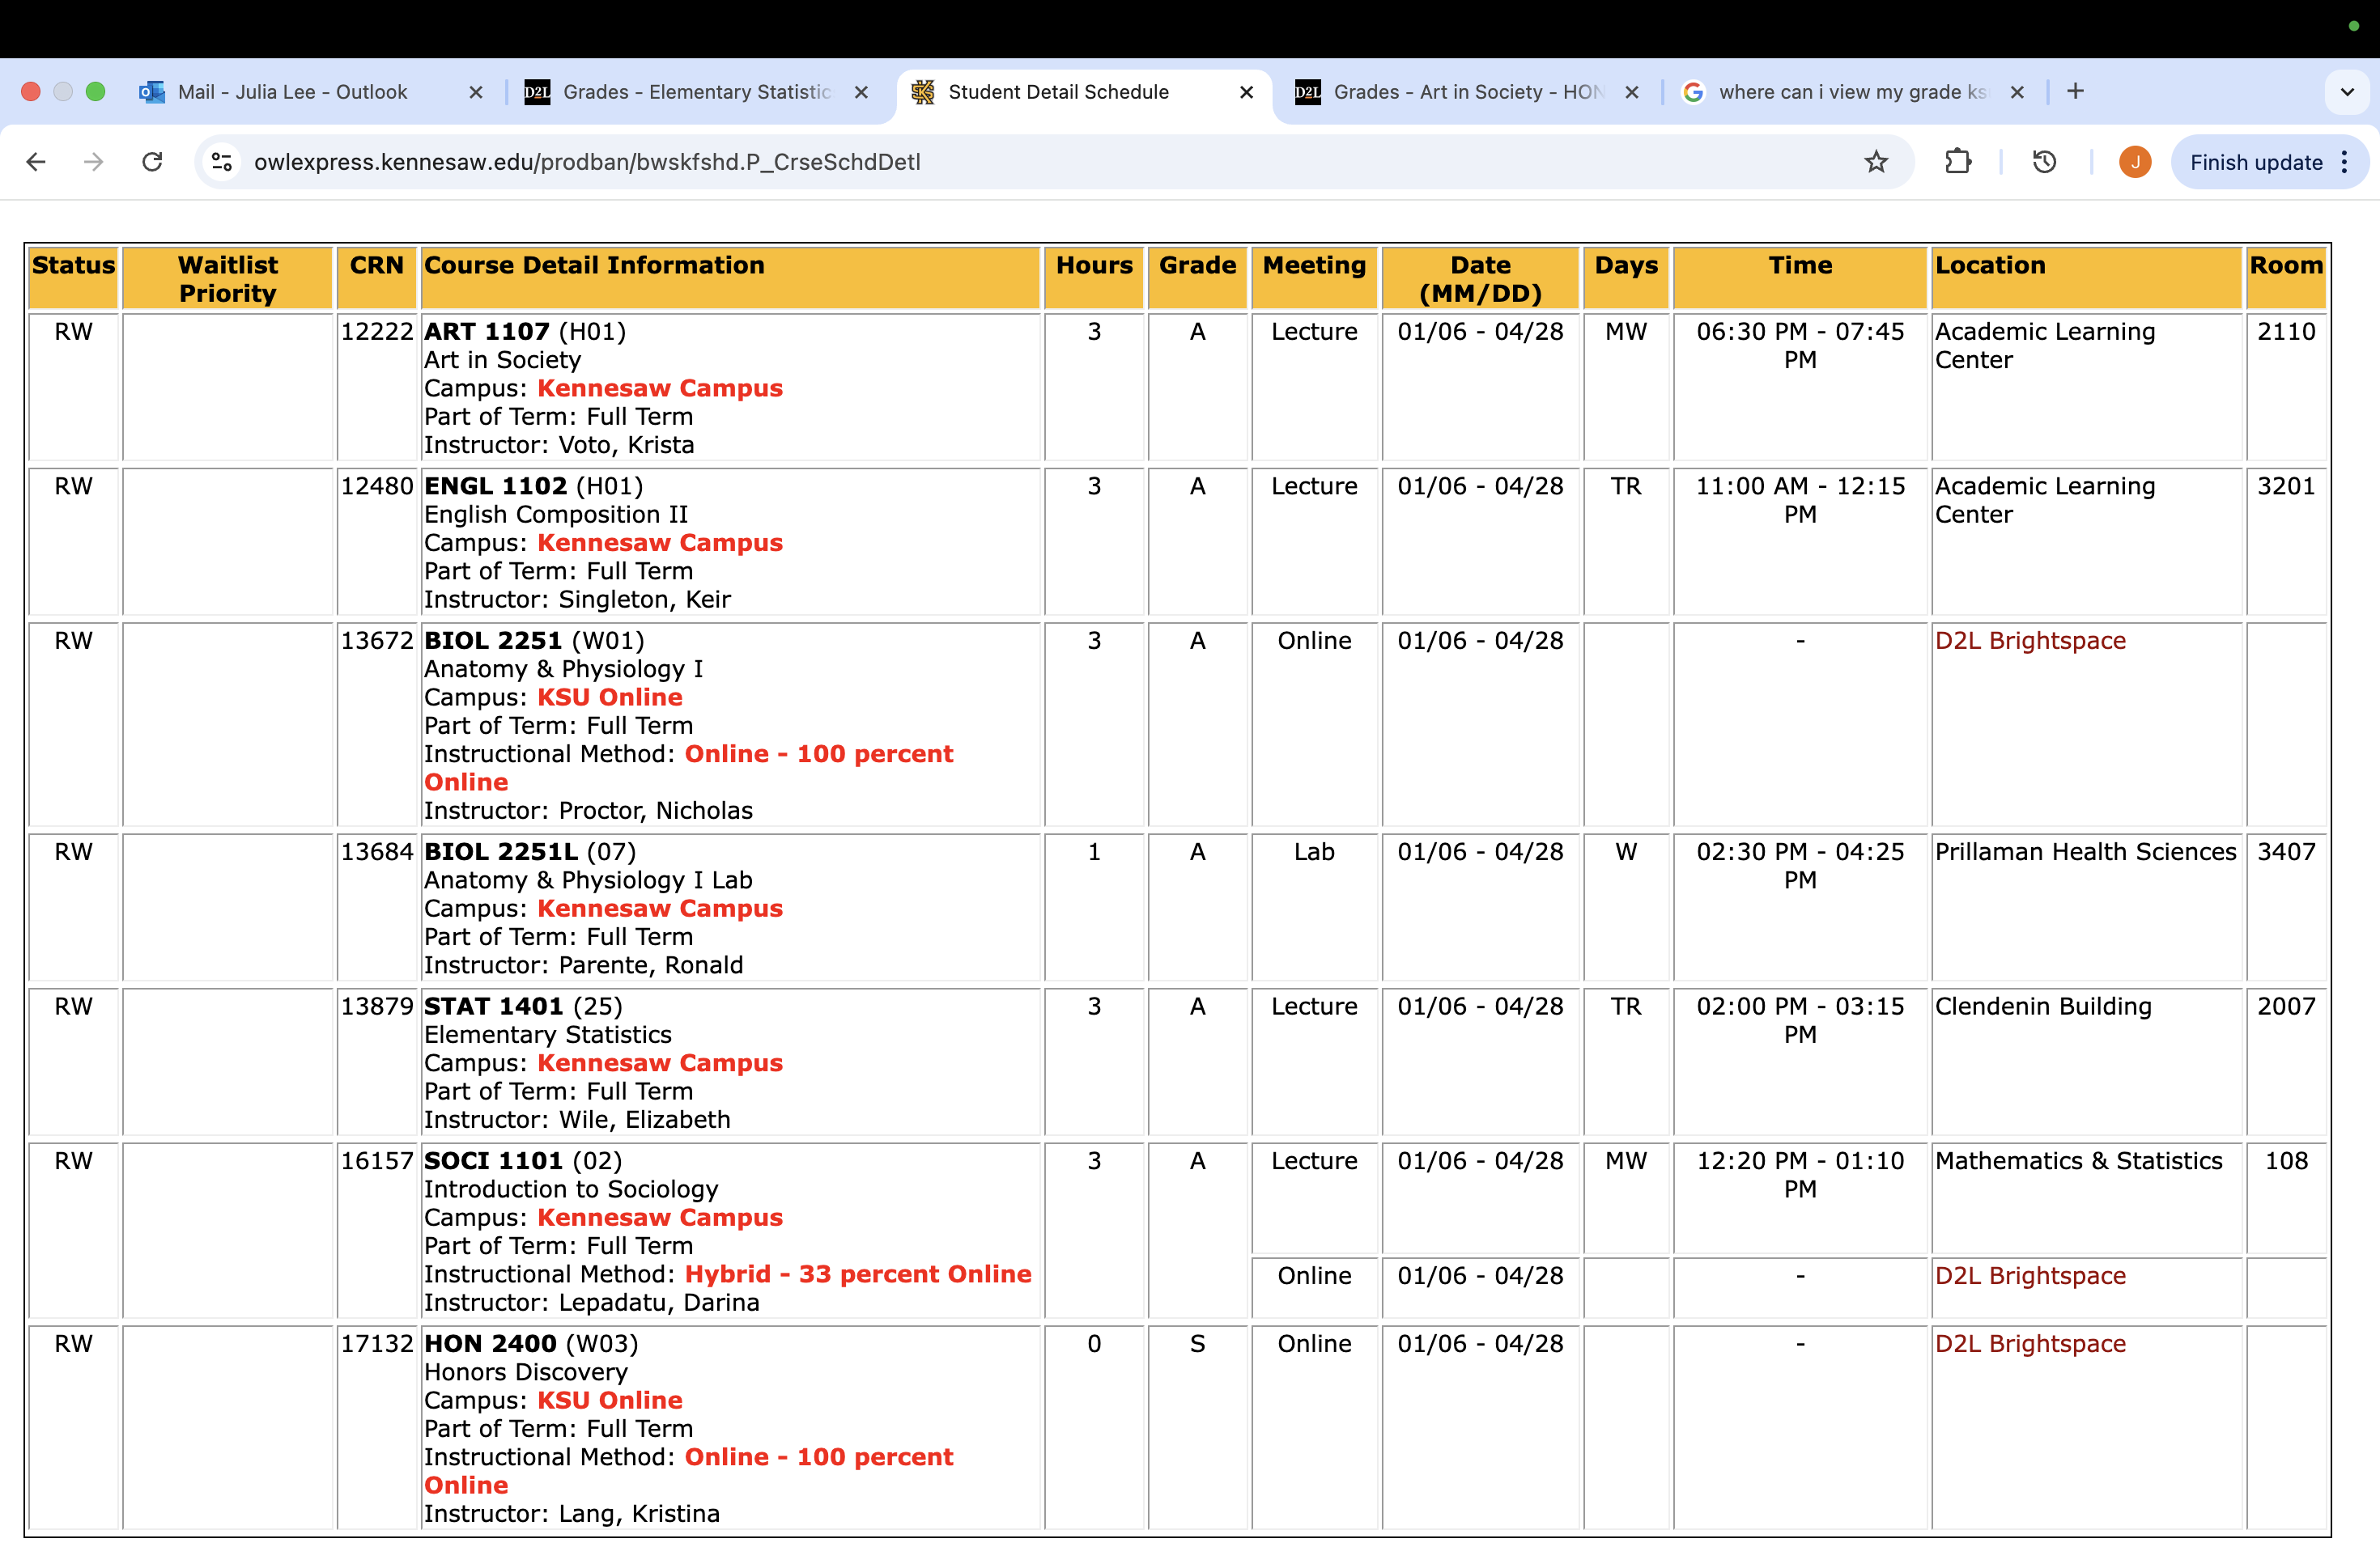
Task: Switch to Grades - Art in Society tab
Action: [x=1468, y=92]
